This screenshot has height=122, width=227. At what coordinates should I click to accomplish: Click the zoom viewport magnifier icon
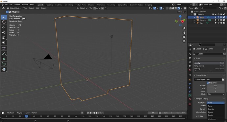point(184,28)
